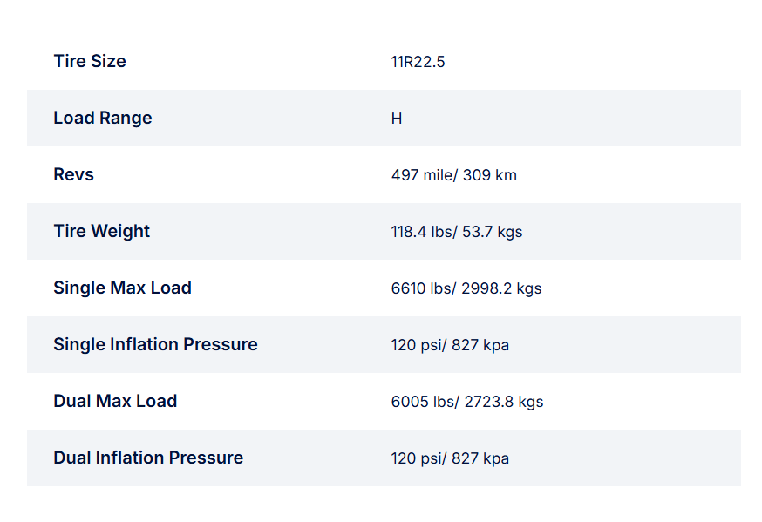Click the Tire Weight label

tap(101, 231)
